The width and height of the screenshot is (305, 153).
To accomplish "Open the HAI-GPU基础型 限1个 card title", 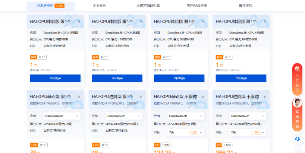I will (51, 96).
